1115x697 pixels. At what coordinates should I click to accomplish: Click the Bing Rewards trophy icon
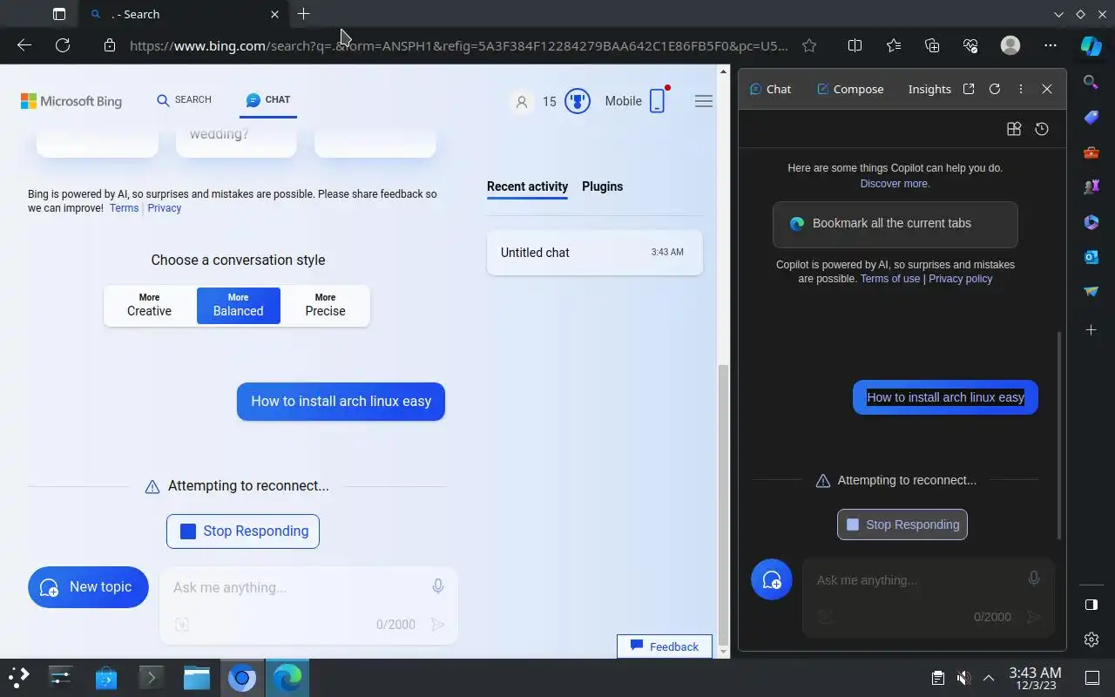[x=578, y=101]
